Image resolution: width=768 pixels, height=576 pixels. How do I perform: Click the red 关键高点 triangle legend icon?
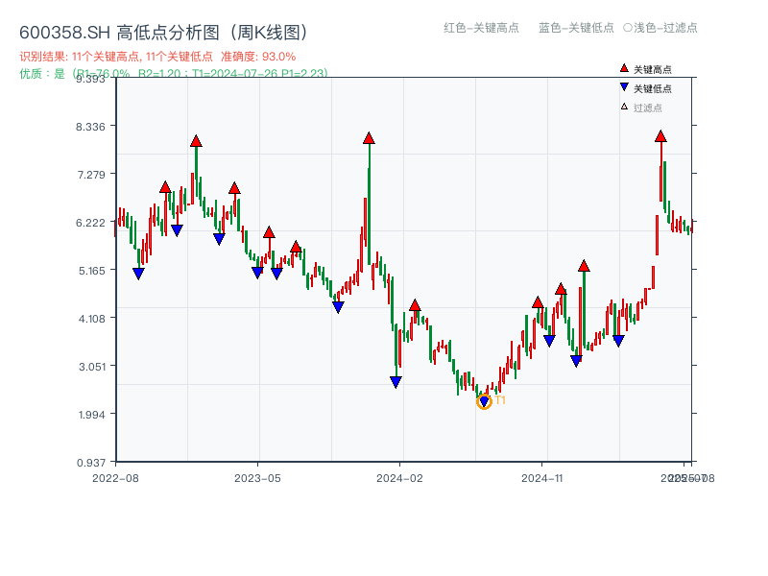click(x=622, y=69)
